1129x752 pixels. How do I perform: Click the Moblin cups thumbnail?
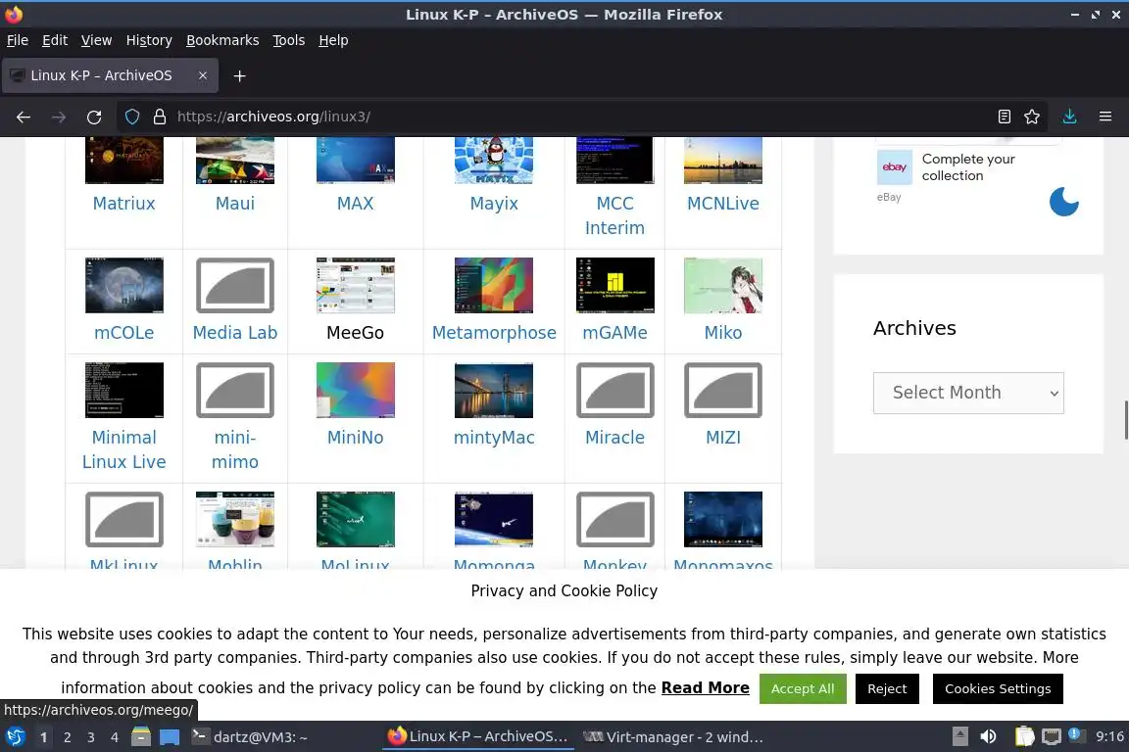point(235,520)
